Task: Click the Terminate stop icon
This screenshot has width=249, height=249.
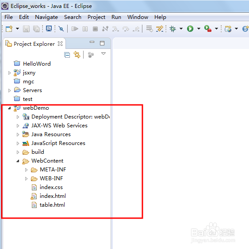Action: [x=96, y=29]
